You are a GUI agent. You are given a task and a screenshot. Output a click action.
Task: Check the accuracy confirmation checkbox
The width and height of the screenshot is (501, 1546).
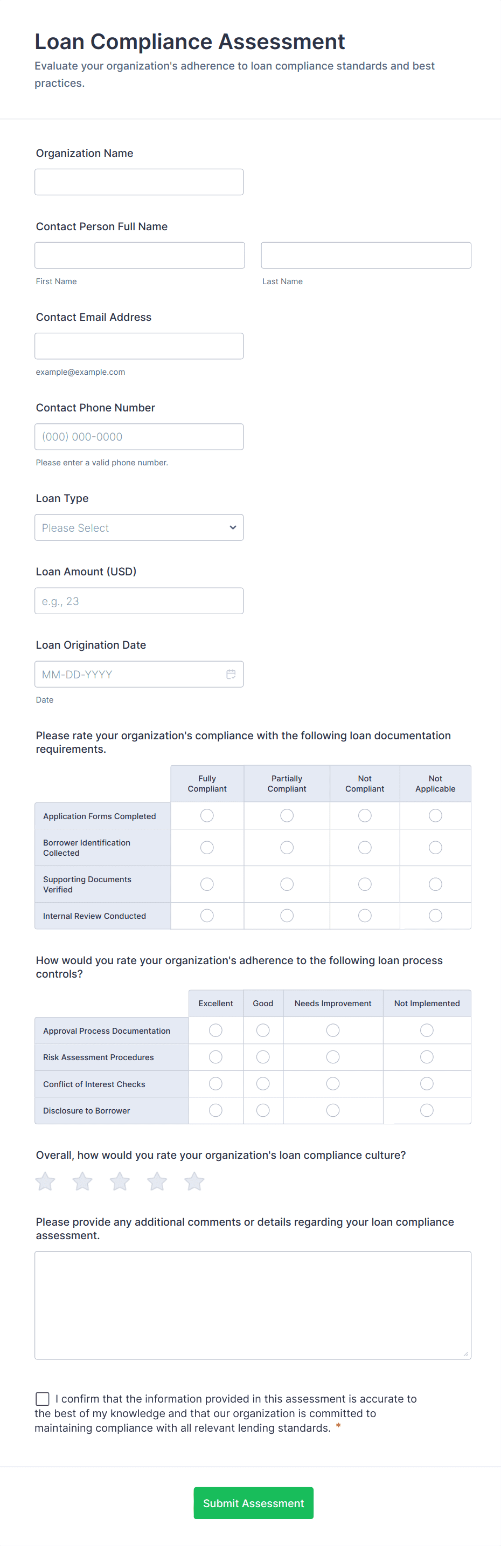[43, 1398]
